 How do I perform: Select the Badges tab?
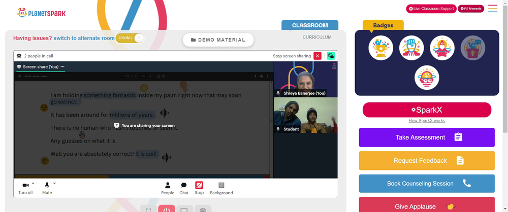383,25
